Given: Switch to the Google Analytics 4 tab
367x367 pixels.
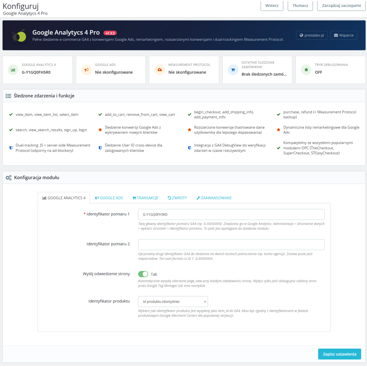Looking at the screenshot, I should (x=63, y=198).
